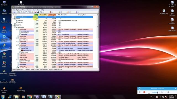This screenshot has height=99, width=177.
Task: Click the Refresh Now toolbar icon
Action: pyautogui.click(x=18, y=12)
